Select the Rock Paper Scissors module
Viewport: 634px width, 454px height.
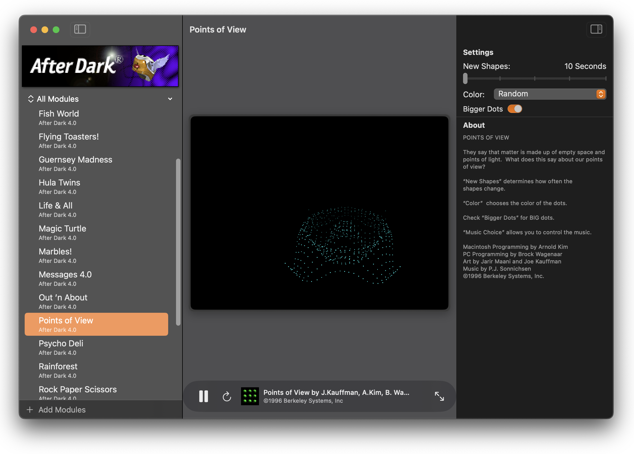coord(96,392)
